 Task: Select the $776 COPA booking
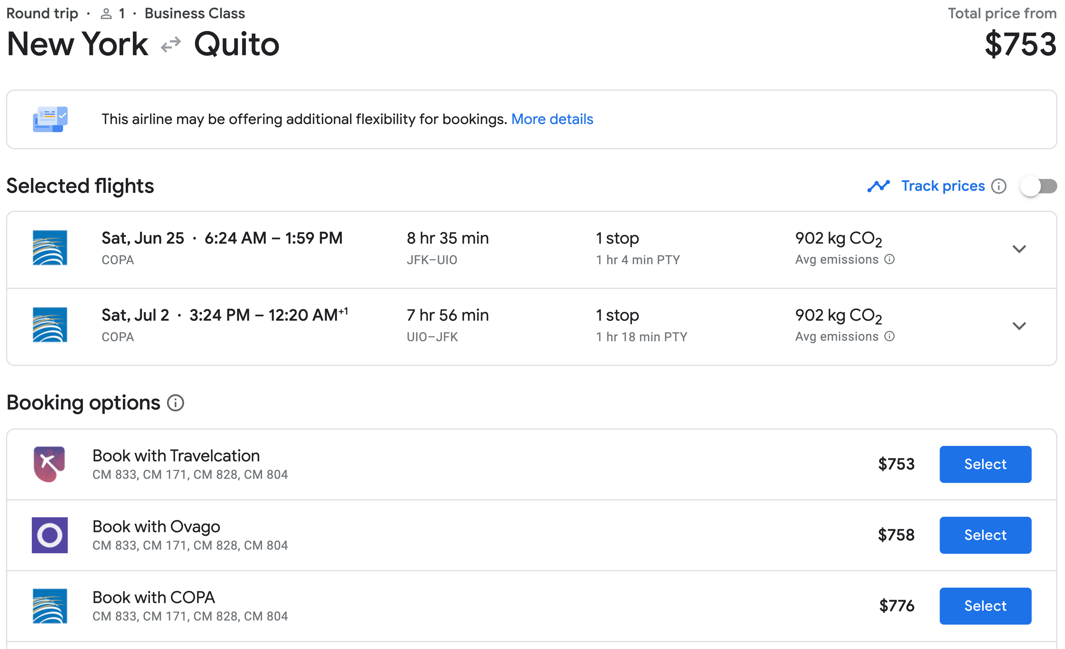tap(985, 606)
